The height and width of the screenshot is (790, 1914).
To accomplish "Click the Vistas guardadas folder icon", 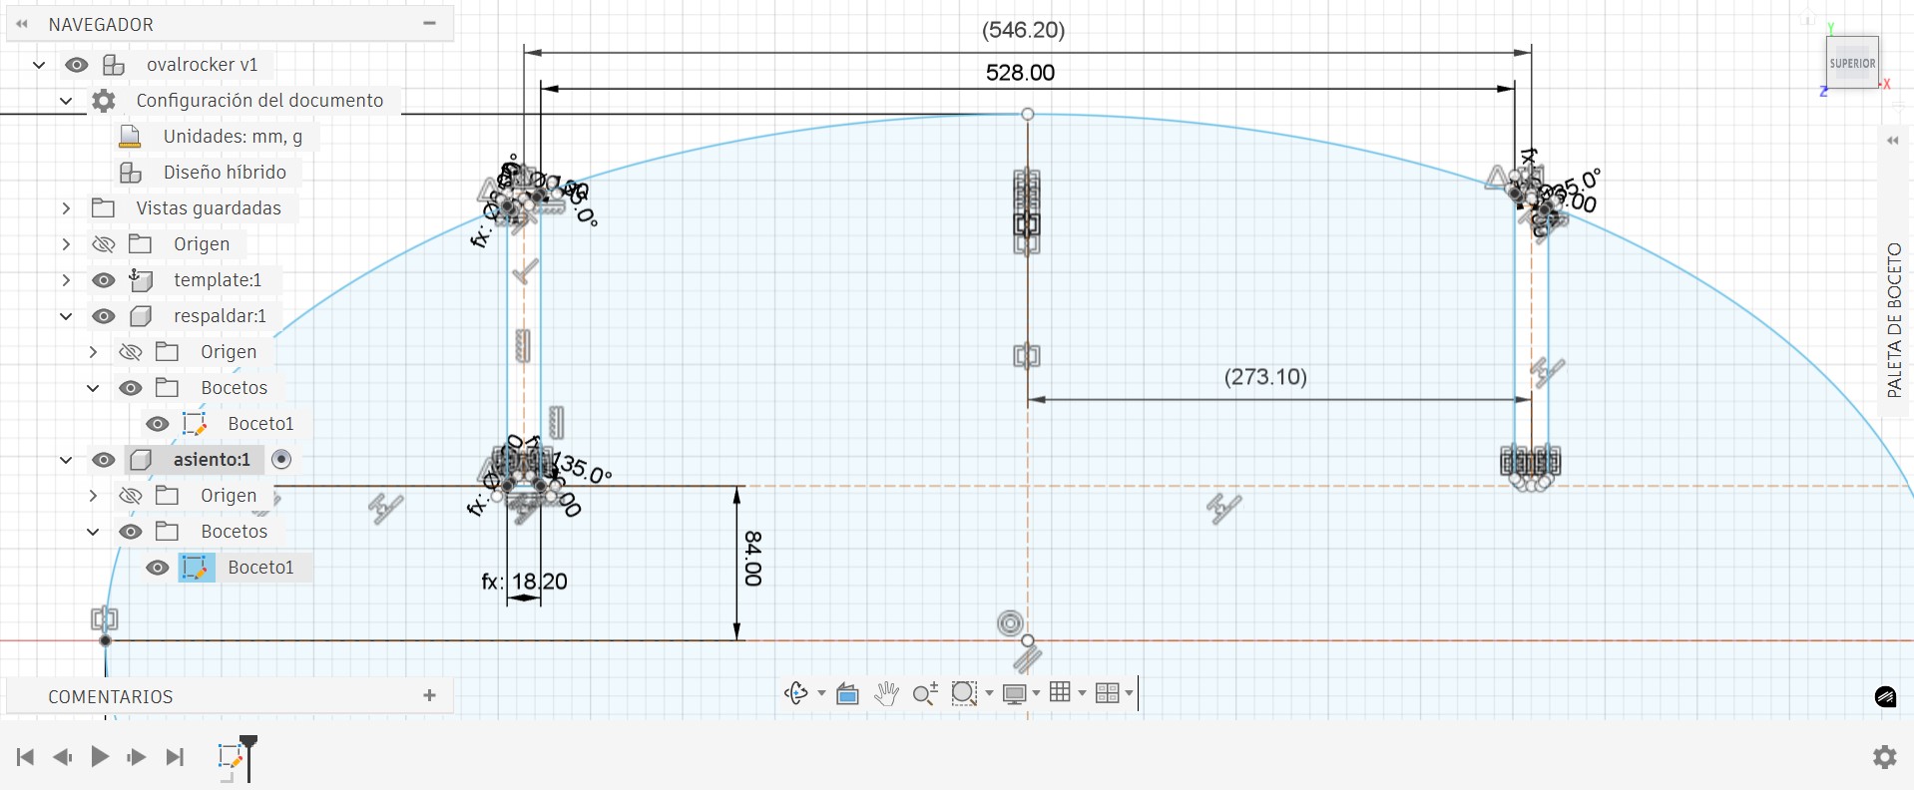I will point(103,208).
